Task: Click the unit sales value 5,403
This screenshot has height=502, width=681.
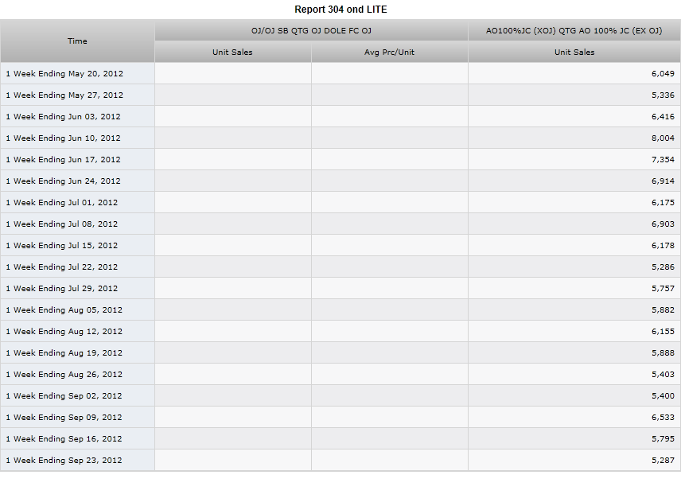Action: pyautogui.click(x=663, y=375)
